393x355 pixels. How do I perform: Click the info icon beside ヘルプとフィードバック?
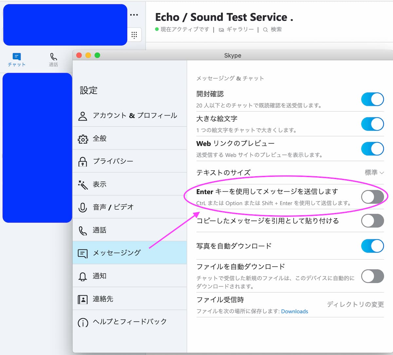click(83, 323)
